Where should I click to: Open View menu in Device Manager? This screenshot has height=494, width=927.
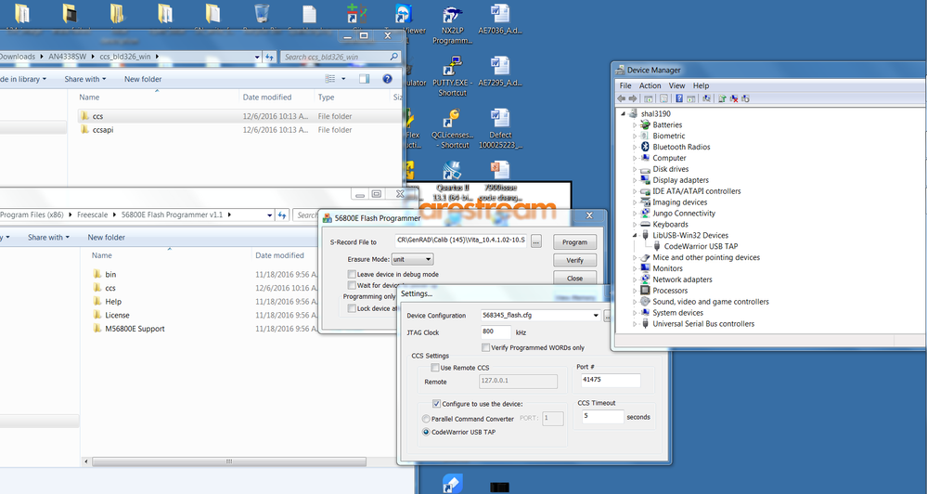click(676, 85)
